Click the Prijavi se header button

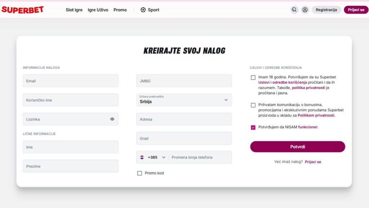pyautogui.click(x=356, y=10)
